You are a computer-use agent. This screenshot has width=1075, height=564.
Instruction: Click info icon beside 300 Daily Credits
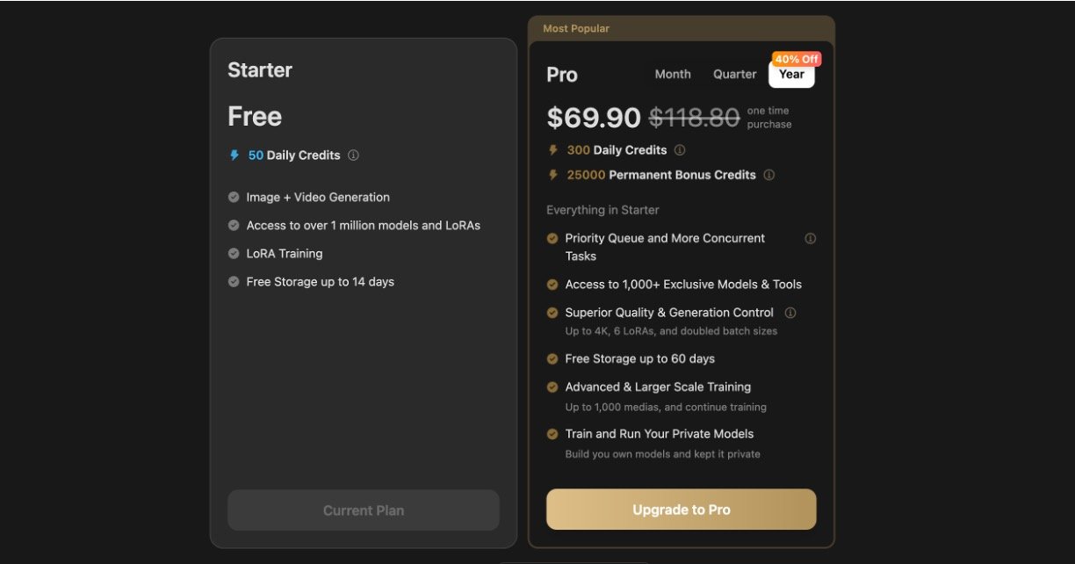[x=680, y=150]
